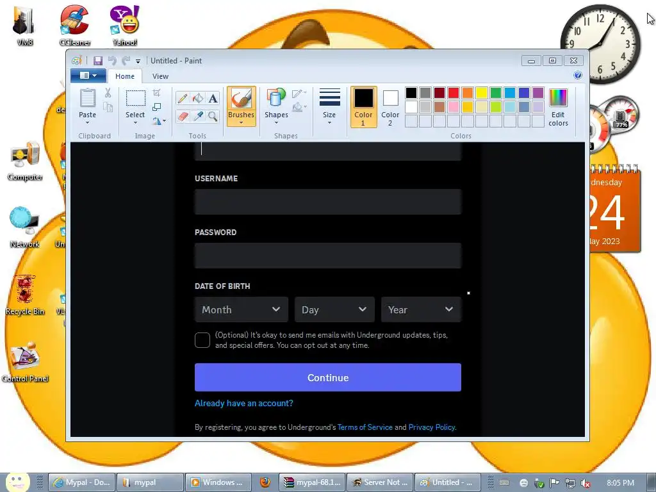Click the muted volume icon in system tray
Screen dimensions: 656x492
tap(586, 483)
